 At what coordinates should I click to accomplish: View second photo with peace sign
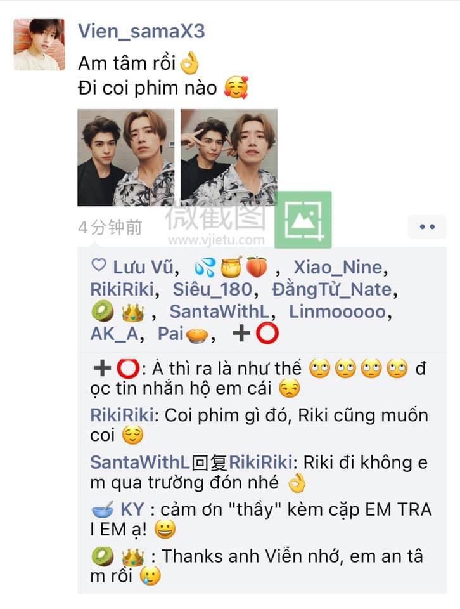click(x=229, y=158)
